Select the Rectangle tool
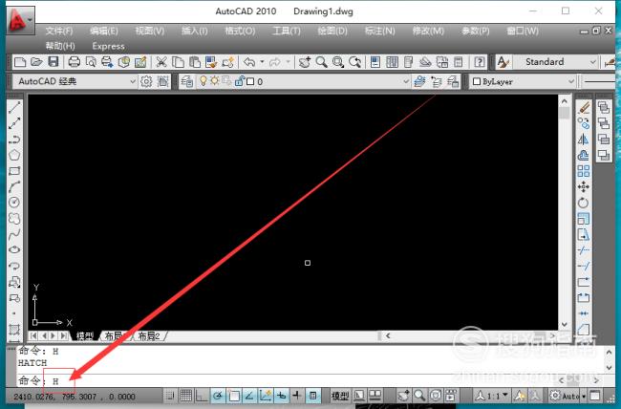Screen dimensions: 621x409 point(14,171)
